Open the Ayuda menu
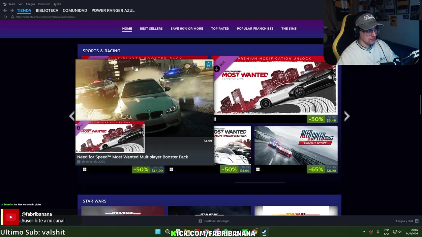The height and width of the screenshot is (237, 422). click(x=57, y=4)
